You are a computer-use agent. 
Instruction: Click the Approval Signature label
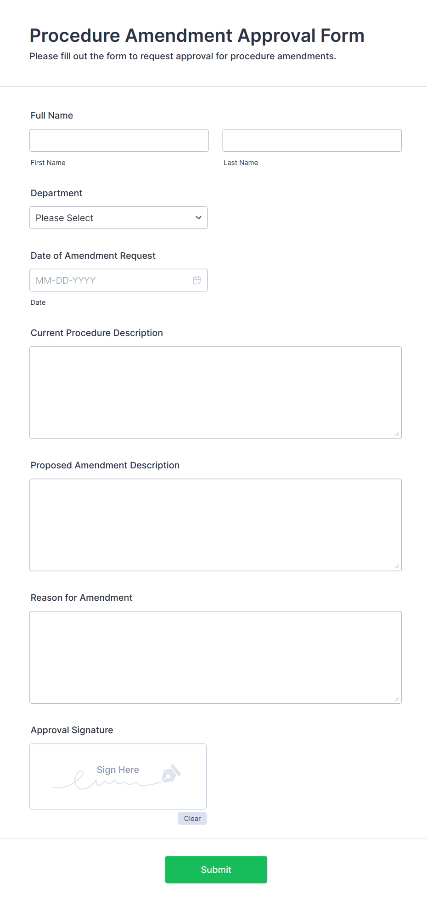pyautogui.click(x=72, y=730)
